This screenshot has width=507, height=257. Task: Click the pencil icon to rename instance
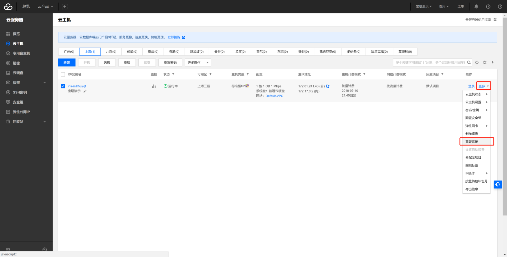tap(85, 91)
